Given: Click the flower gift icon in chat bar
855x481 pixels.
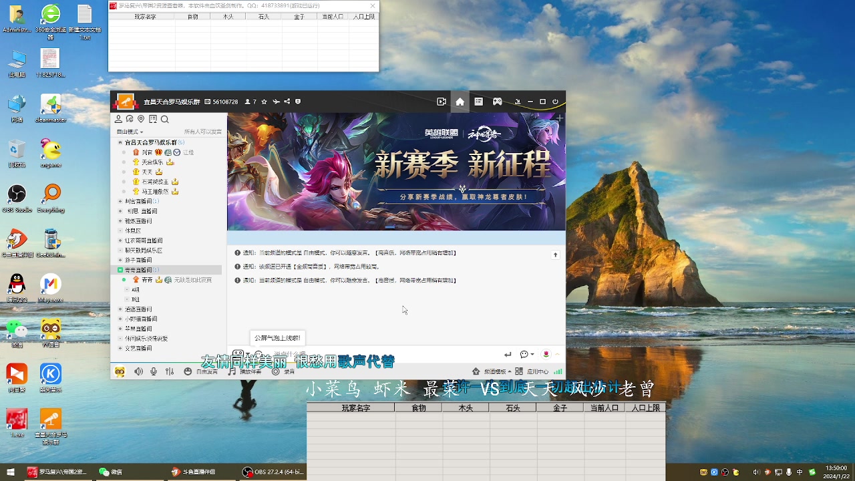Looking at the screenshot, I should 546,354.
